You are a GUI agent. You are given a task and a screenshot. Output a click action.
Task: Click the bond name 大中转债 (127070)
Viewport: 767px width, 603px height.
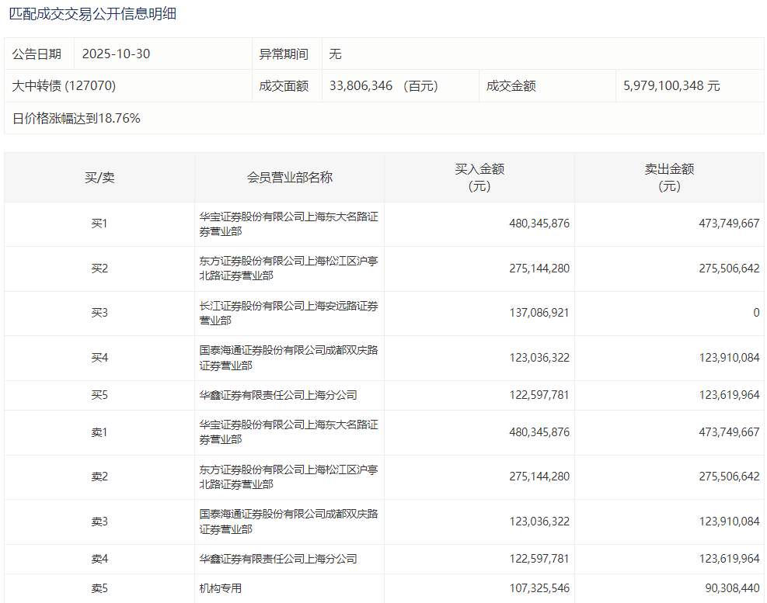[x=64, y=86]
